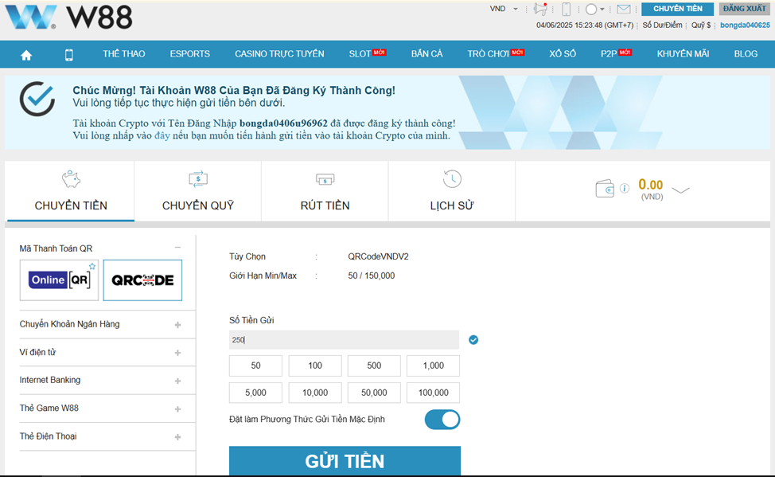775x477 pixels.
Task: Choose the 1,000 amount button
Action: tap(434, 366)
